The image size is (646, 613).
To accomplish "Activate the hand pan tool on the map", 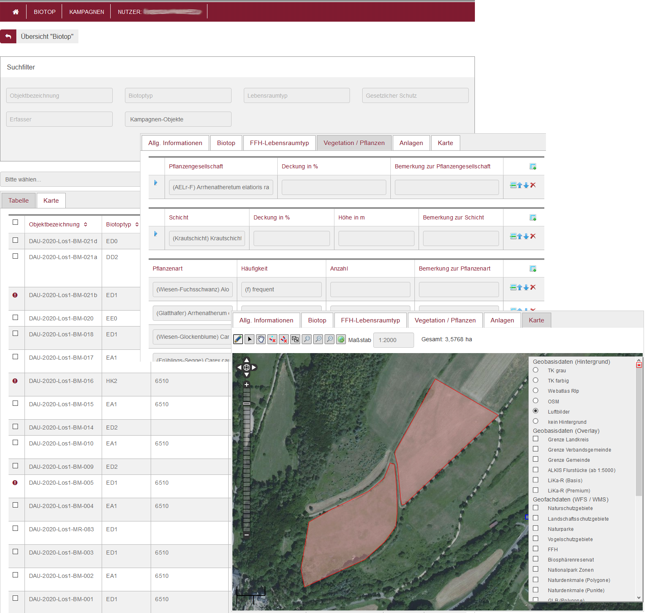I will [x=261, y=339].
